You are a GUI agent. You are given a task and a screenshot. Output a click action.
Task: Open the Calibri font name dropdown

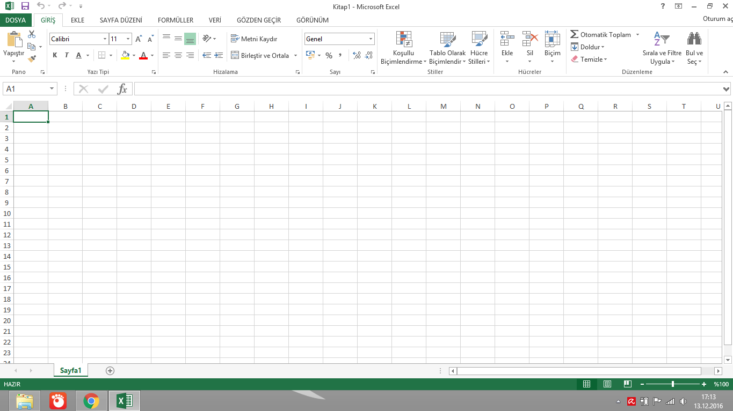click(105, 39)
